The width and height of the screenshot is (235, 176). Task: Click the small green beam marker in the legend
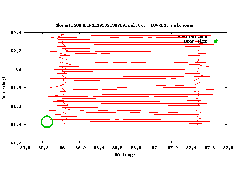pos(216,41)
